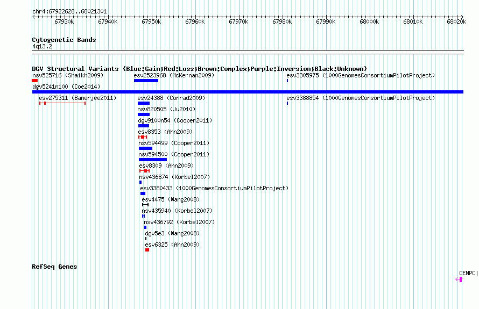Screen dimensions: 479x309
Task: Open the nsv594500 (Cooper2011) label
Action: [x=174, y=154]
